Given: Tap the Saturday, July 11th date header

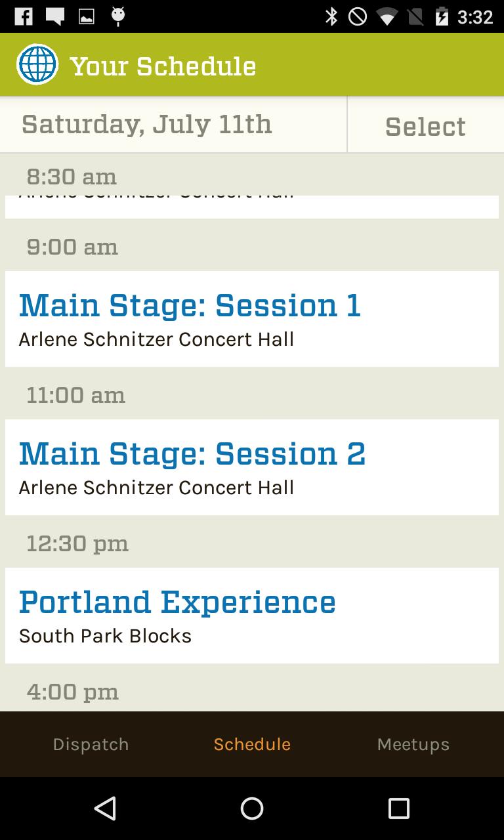Looking at the screenshot, I should (147, 124).
